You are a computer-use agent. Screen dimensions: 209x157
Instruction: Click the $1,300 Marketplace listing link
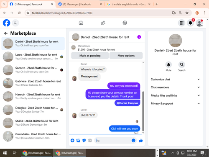[96, 50]
